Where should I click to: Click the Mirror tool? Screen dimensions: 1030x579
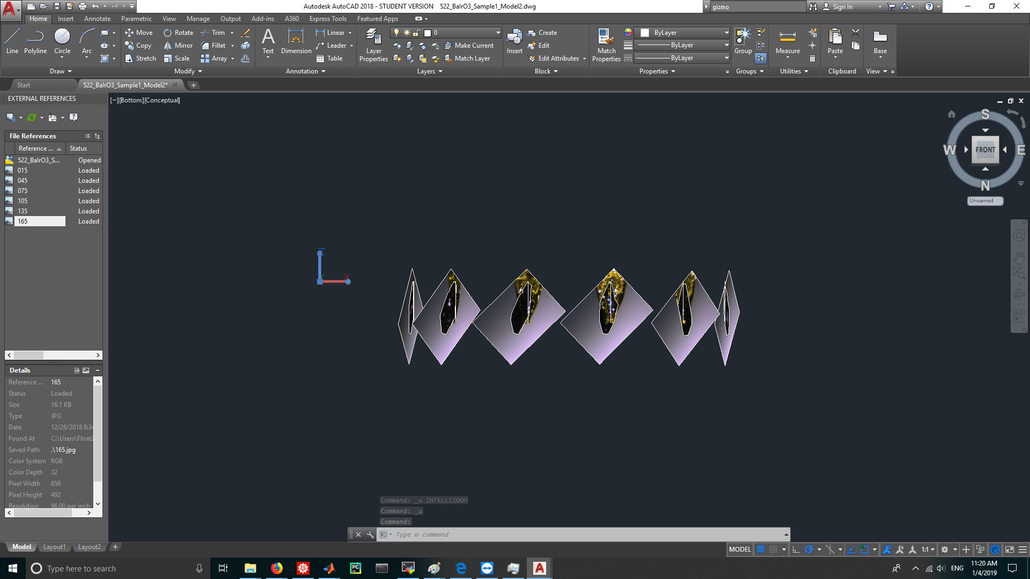click(x=178, y=46)
